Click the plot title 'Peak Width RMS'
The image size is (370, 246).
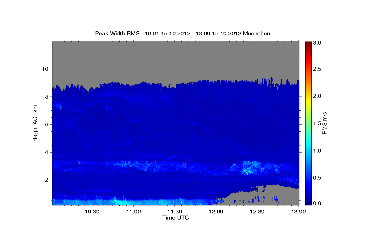117,33
